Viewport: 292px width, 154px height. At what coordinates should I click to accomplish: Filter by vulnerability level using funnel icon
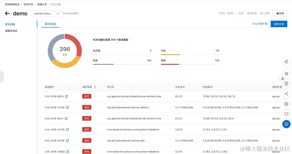(x=95, y=87)
